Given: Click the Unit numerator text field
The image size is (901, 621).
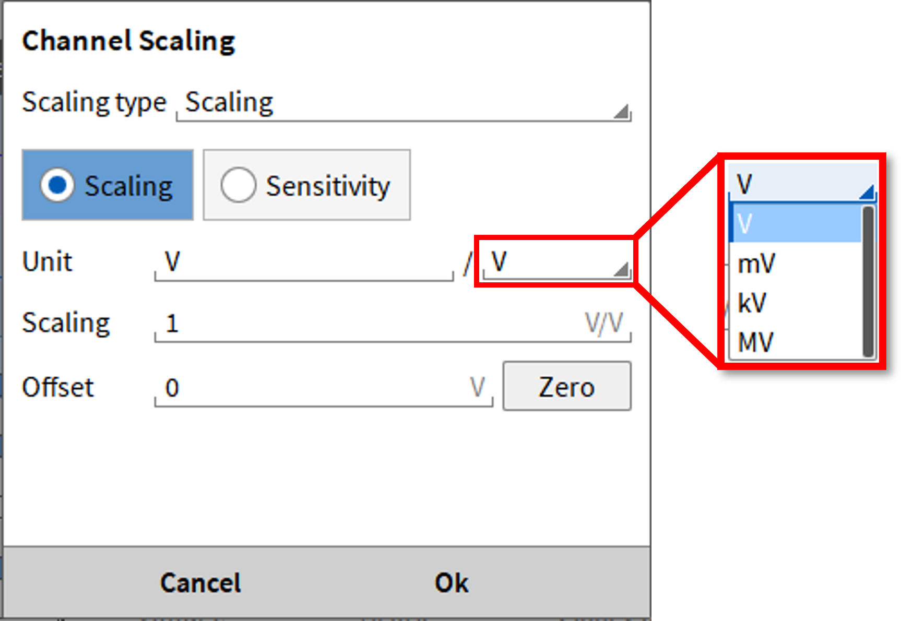Looking at the screenshot, I should 303,262.
